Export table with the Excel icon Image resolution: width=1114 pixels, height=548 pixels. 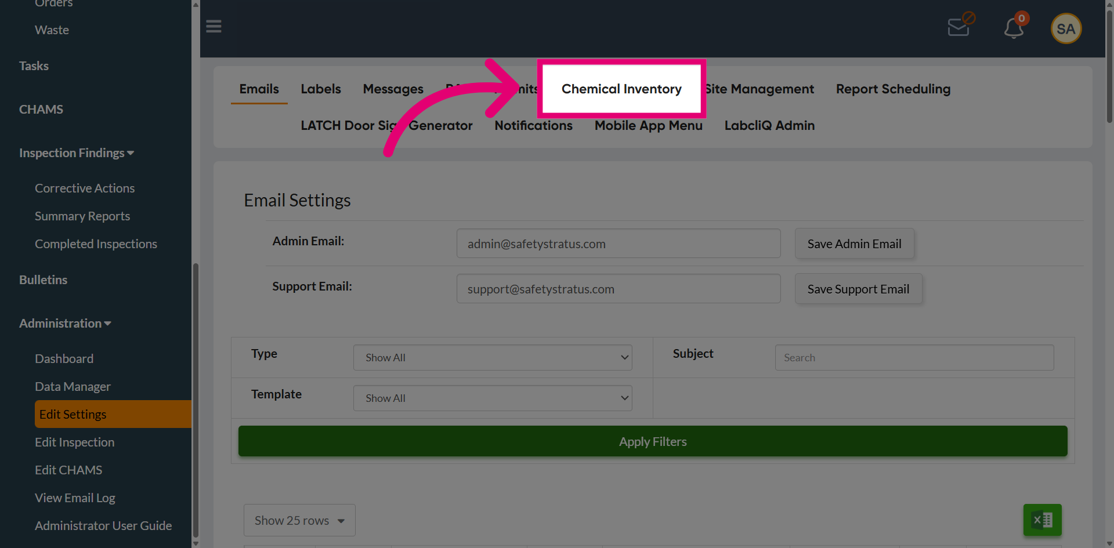1042,520
